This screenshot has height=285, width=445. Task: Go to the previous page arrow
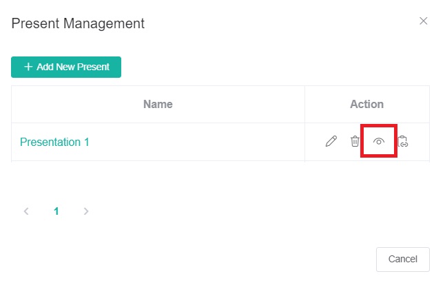(26, 211)
